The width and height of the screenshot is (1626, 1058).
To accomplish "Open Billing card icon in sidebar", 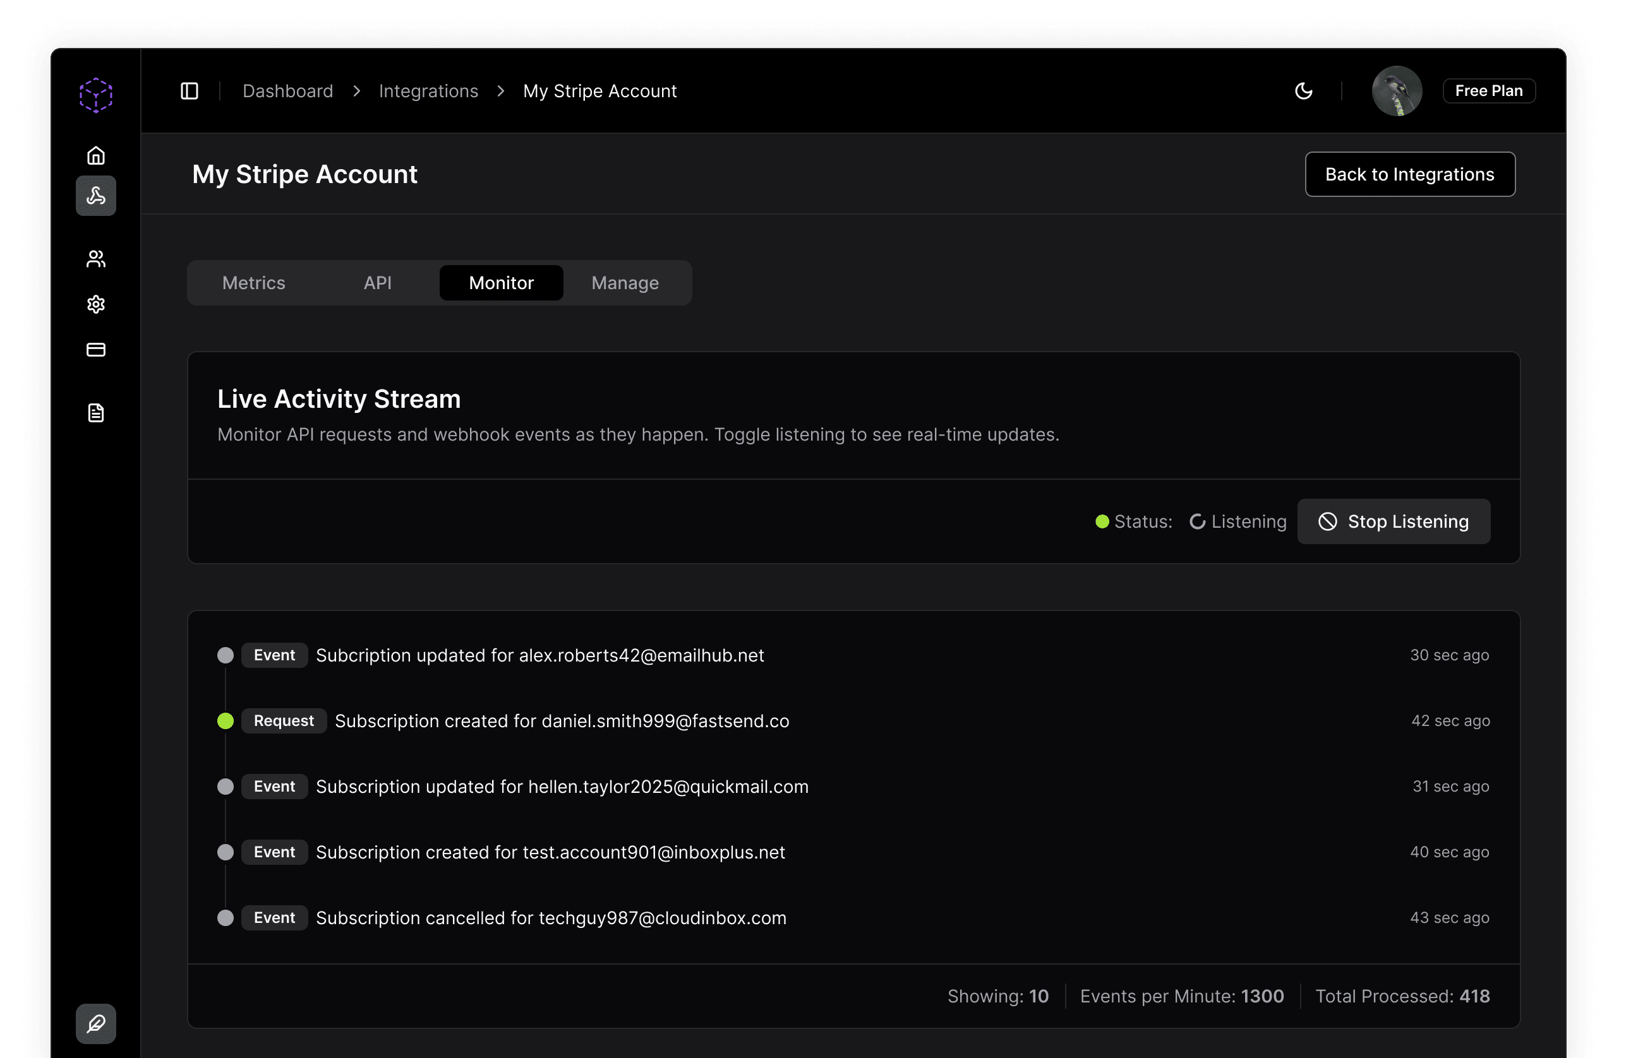I will point(95,350).
